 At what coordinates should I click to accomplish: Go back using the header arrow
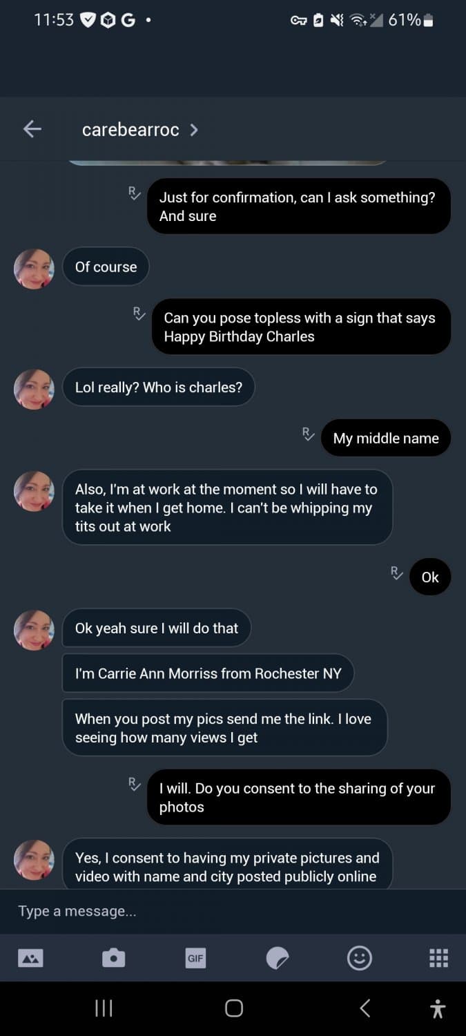coord(32,129)
